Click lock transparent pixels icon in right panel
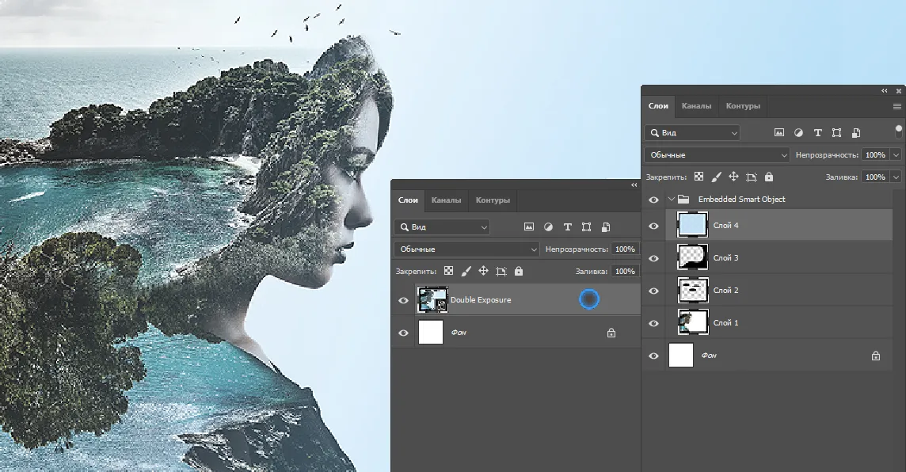Screen dimensions: 906x472 tap(699, 177)
